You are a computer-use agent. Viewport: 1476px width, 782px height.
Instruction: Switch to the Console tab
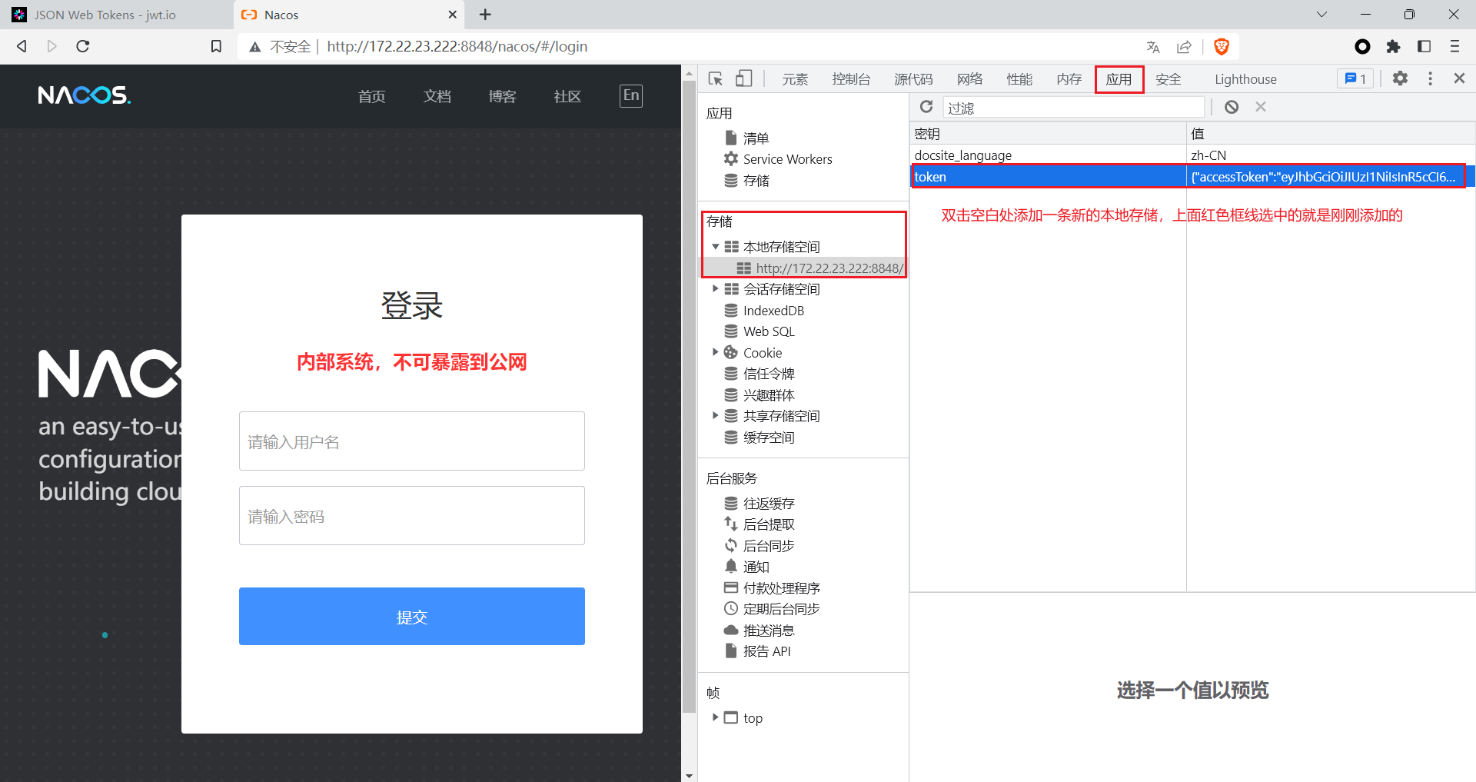coord(851,79)
